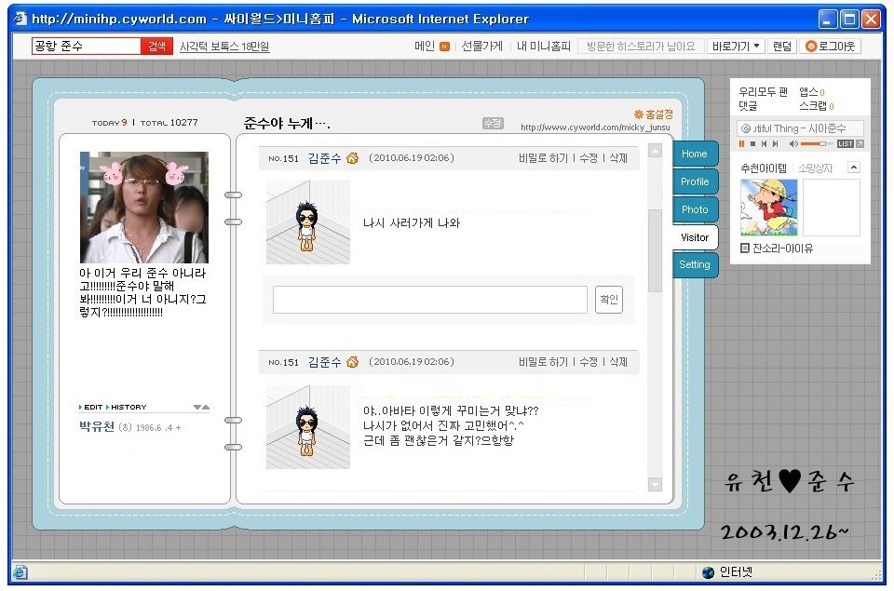Open the Home tab
The height and width of the screenshot is (591, 894).
click(695, 154)
